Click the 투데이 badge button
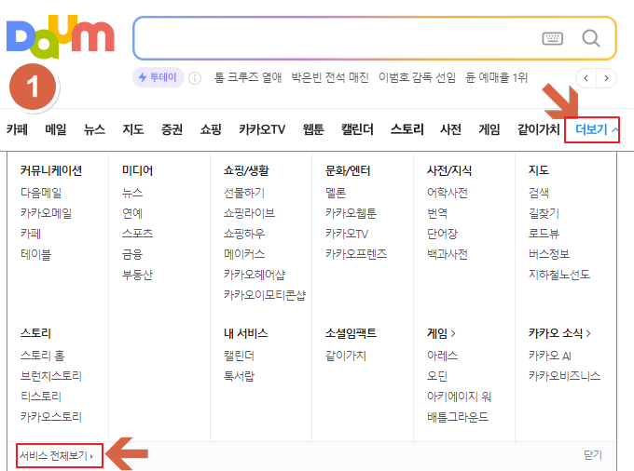Viewport: 634px width, 471px height. coord(158,77)
